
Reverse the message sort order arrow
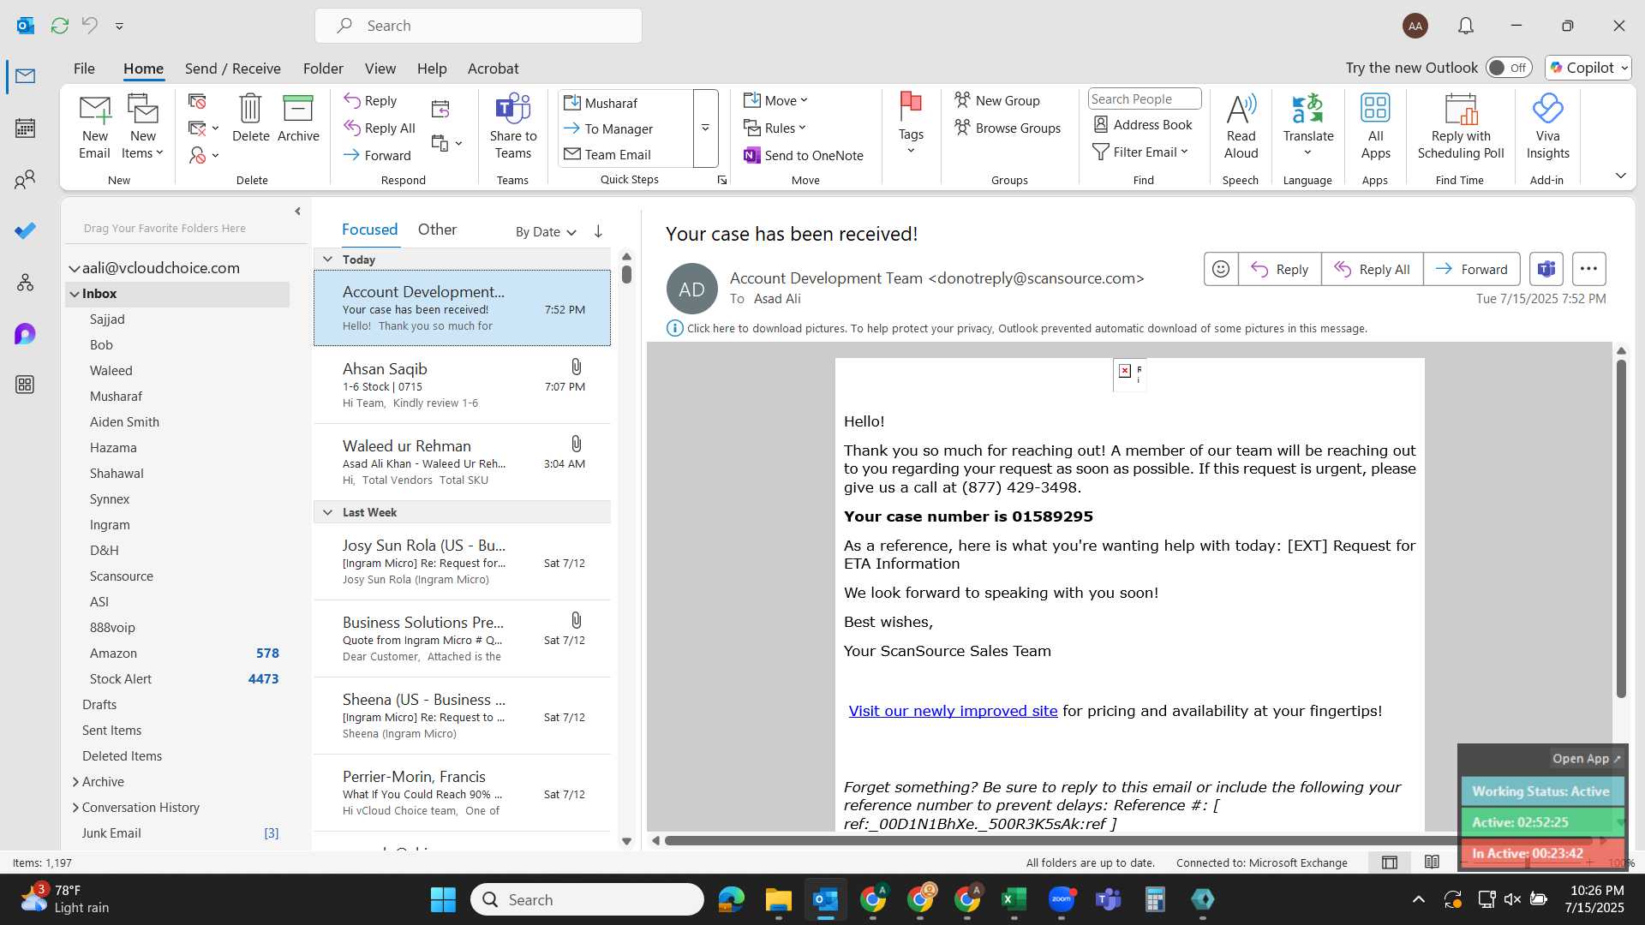pos(598,231)
